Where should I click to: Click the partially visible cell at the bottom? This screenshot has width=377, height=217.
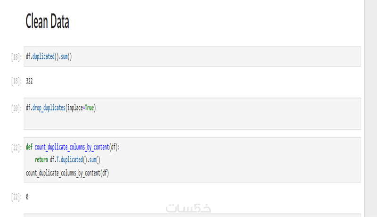click(x=192, y=215)
